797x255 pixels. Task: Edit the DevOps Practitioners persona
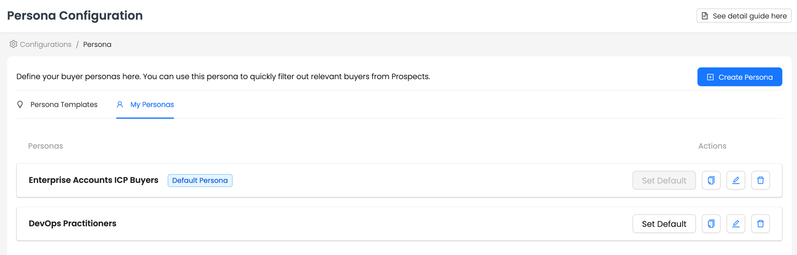[x=736, y=224]
